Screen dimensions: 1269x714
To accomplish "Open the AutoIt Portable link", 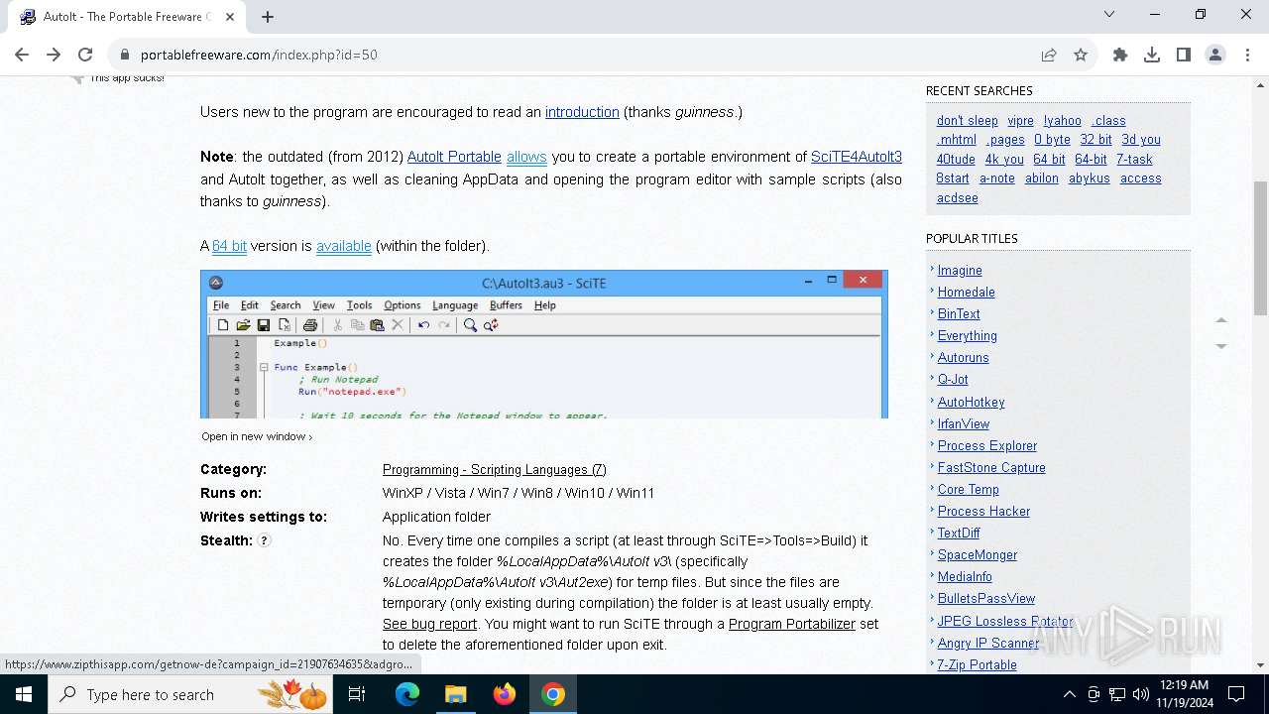I will 454,157.
